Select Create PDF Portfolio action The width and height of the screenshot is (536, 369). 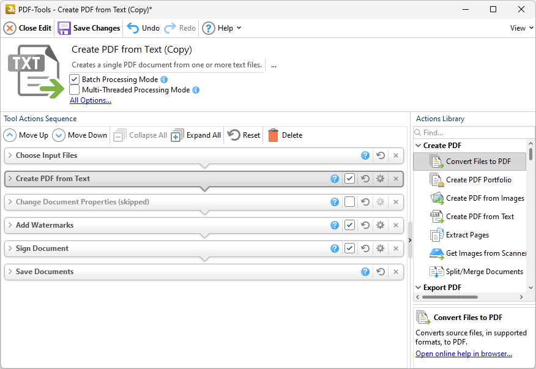(470, 180)
